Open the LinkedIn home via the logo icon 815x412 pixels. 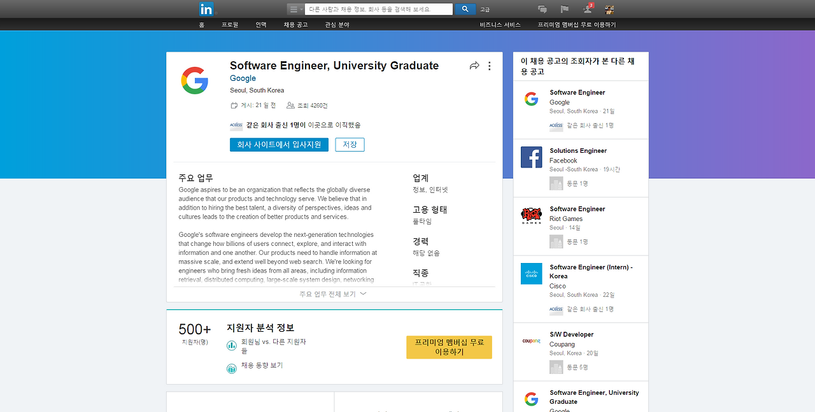[206, 8]
